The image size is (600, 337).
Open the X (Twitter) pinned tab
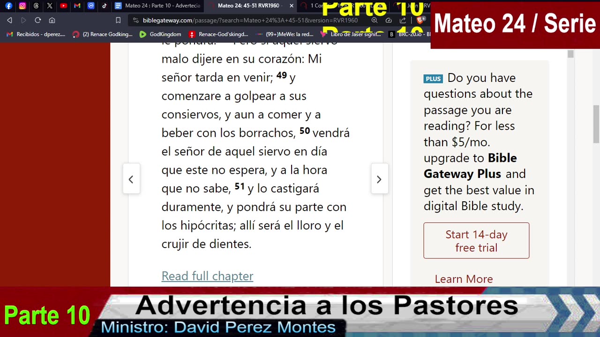click(x=50, y=6)
